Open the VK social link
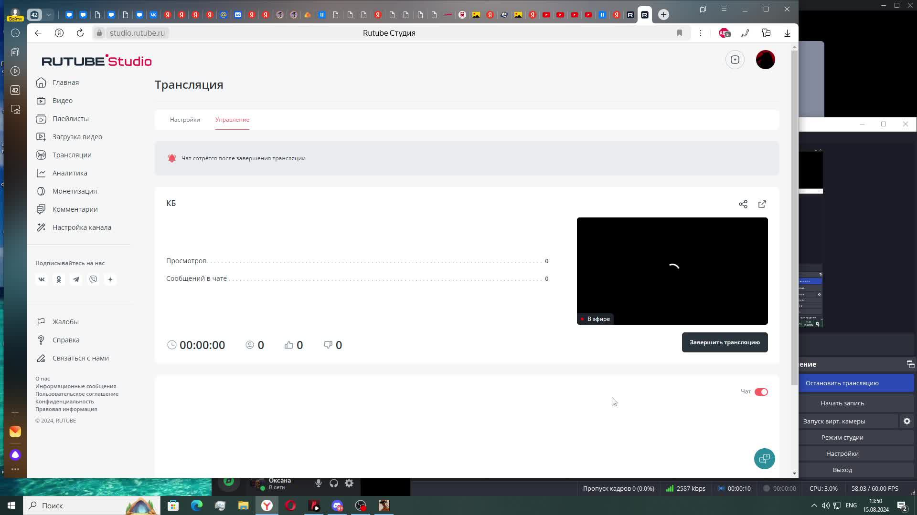 tap(42, 279)
